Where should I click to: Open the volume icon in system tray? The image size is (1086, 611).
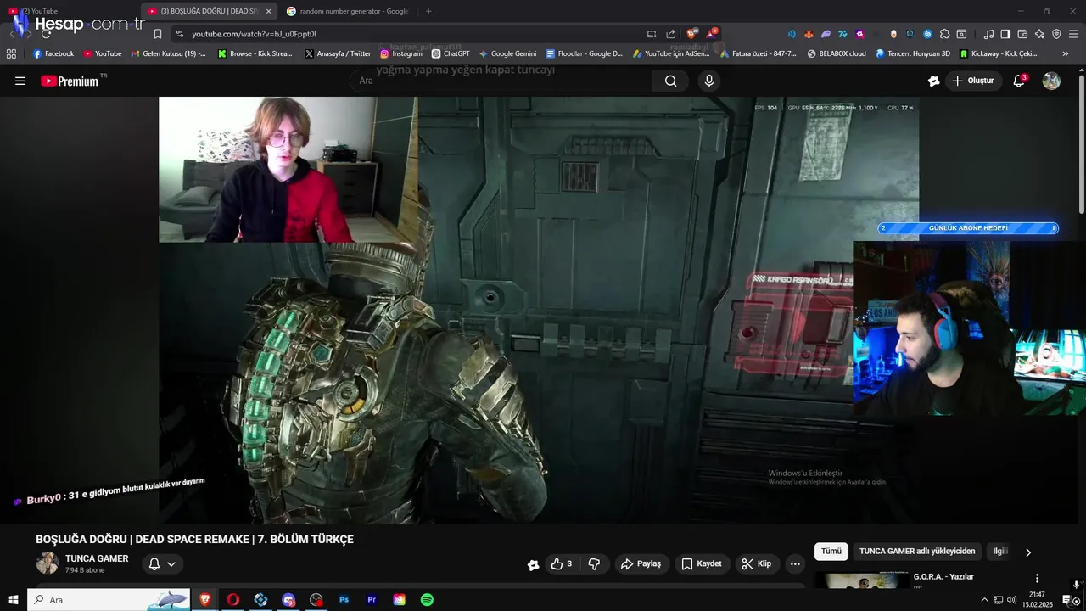coord(1011,600)
